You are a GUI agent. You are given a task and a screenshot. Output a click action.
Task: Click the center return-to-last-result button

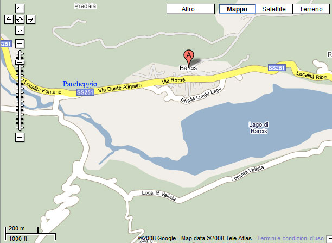[x=20, y=20]
